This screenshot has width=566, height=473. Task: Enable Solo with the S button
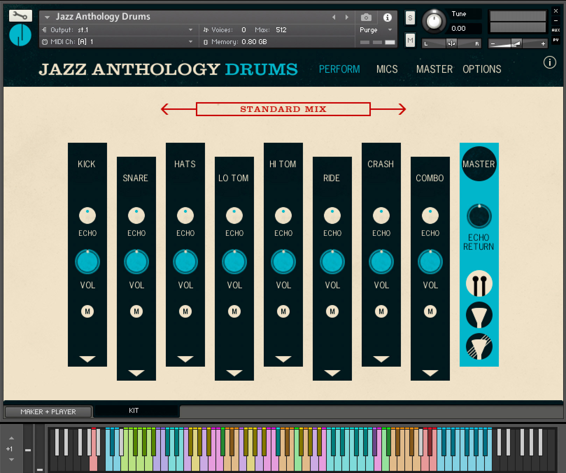[410, 18]
